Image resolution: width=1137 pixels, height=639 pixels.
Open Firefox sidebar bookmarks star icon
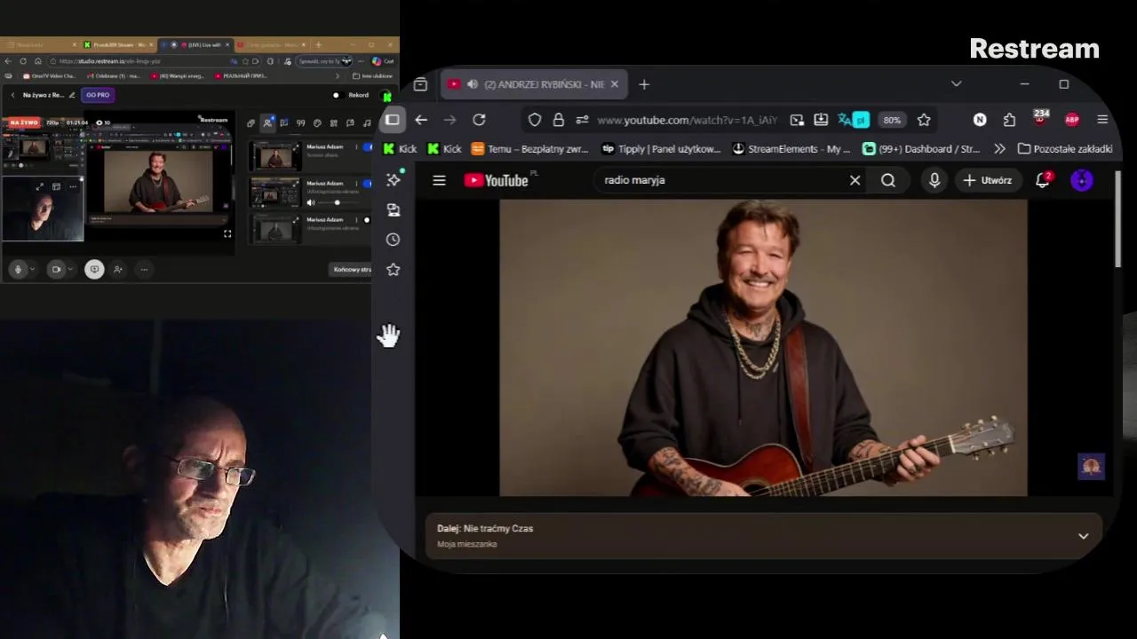click(x=394, y=269)
